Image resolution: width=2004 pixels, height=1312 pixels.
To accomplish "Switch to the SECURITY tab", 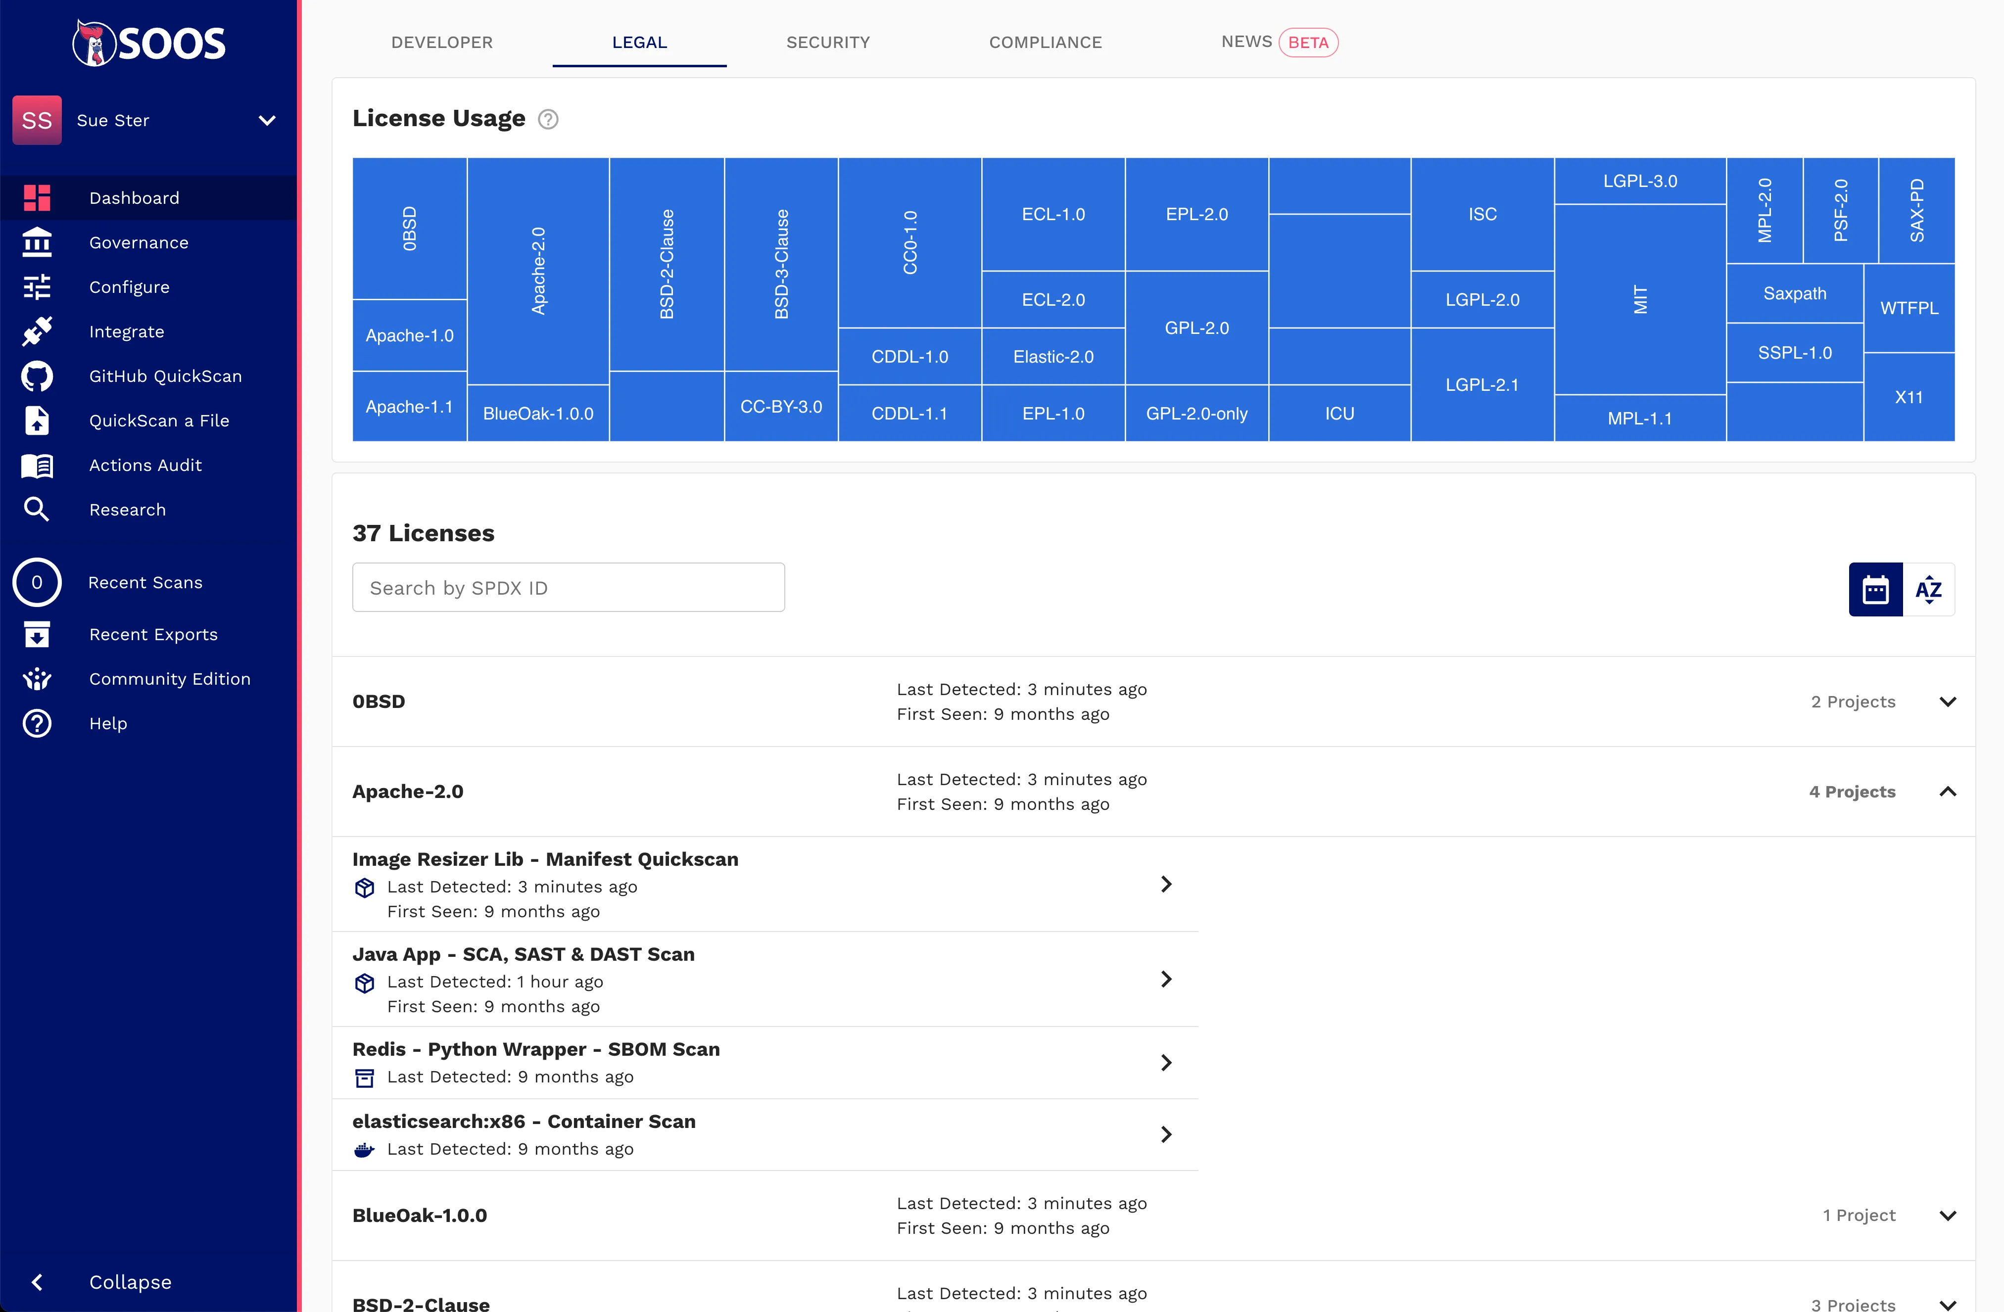I will click(x=828, y=42).
